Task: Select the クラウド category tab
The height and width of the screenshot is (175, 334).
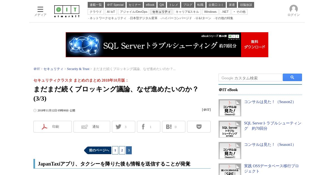Action: (x=96, y=12)
